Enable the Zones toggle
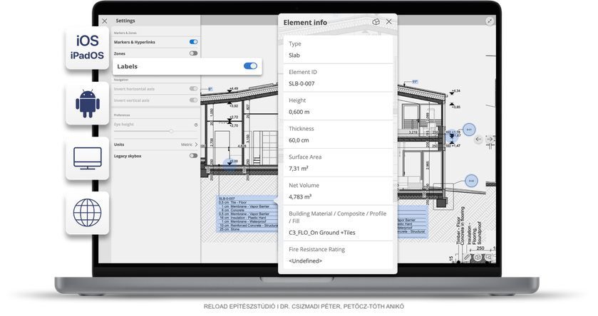The height and width of the screenshot is (316, 598). click(x=193, y=53)
